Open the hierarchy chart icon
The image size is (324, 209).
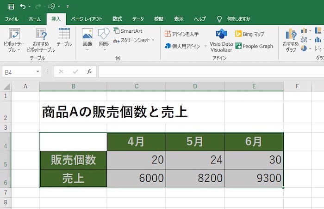[x=319, y=31]
